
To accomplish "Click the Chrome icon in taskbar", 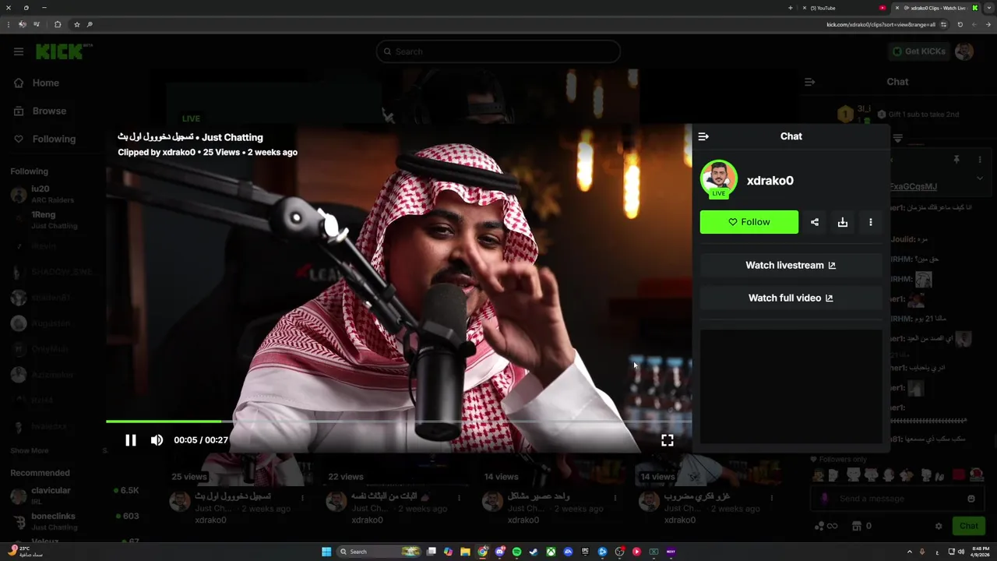I will point(482,552).
